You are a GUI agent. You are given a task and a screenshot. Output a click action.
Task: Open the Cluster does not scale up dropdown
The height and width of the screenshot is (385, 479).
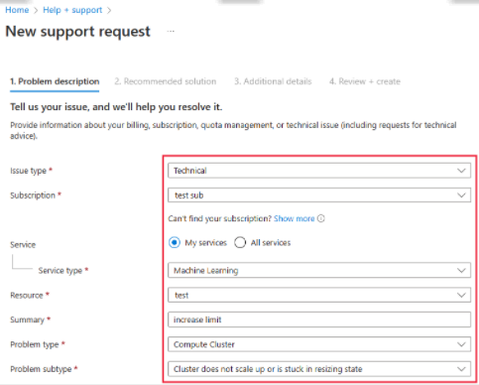click(x=319, y=369)
